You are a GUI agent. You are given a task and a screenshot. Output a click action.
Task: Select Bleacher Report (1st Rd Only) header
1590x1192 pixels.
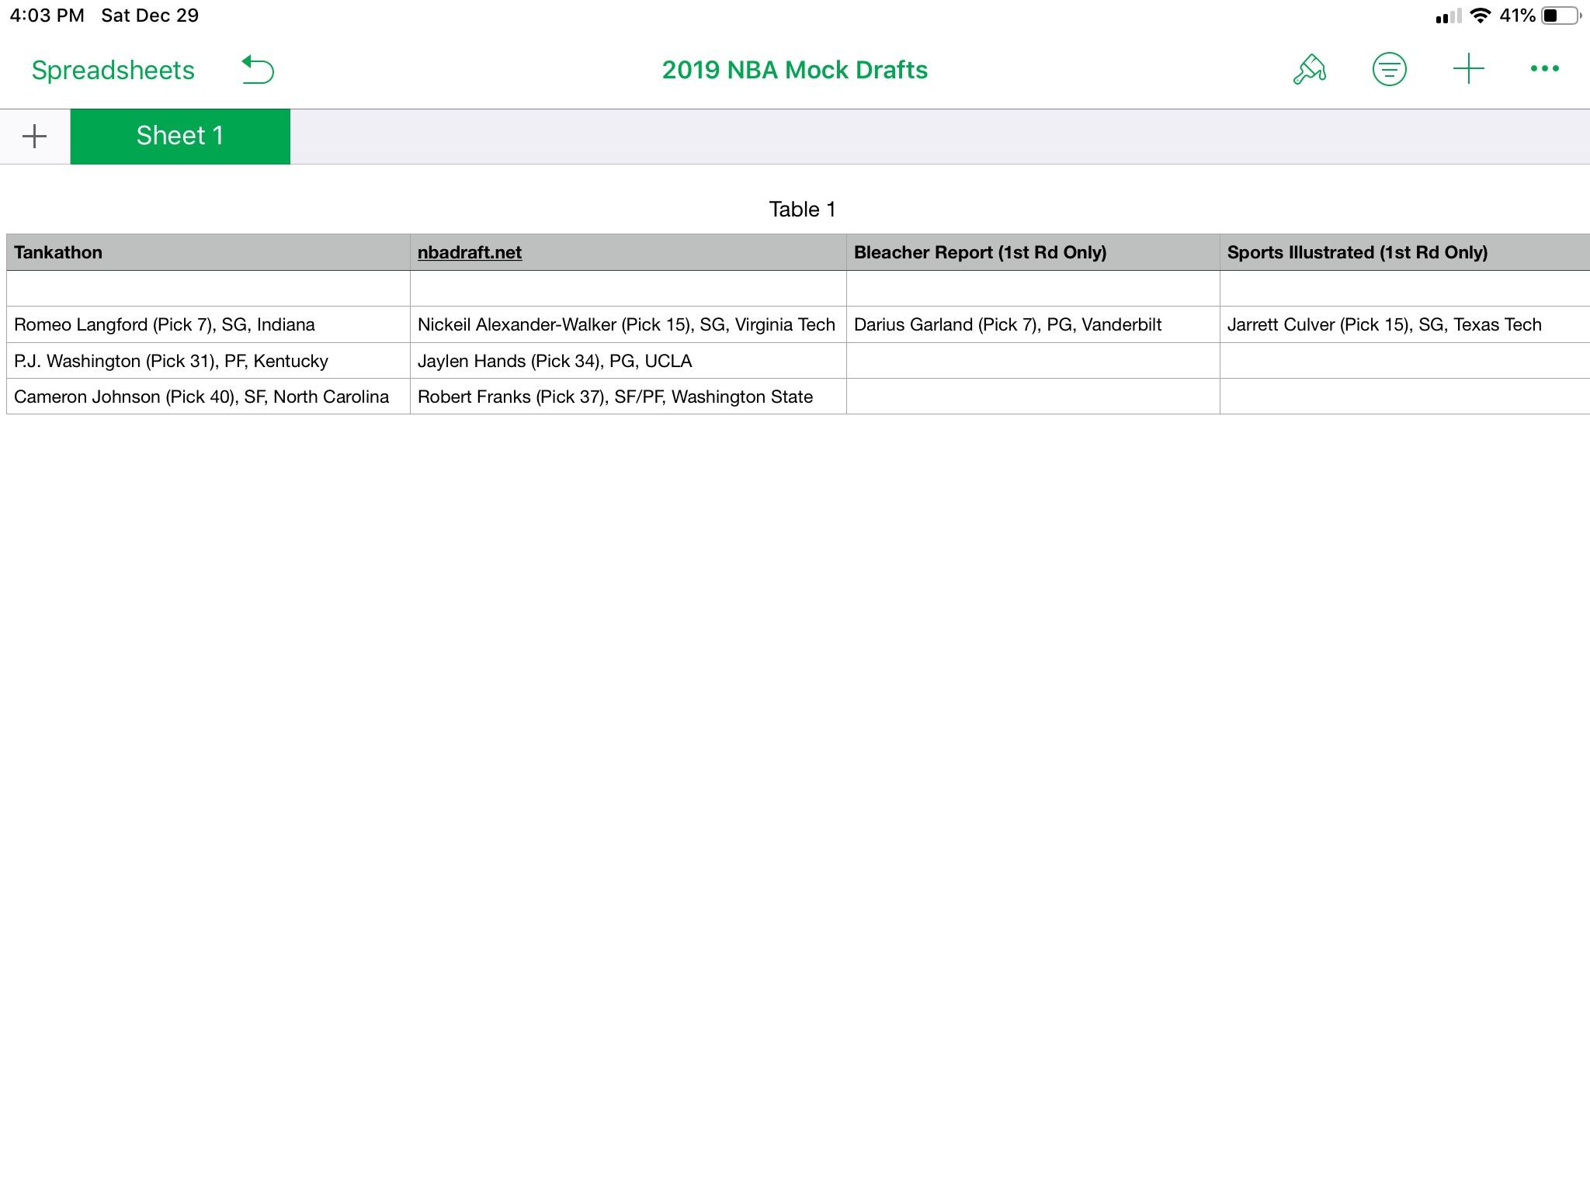coord(1033,252)
